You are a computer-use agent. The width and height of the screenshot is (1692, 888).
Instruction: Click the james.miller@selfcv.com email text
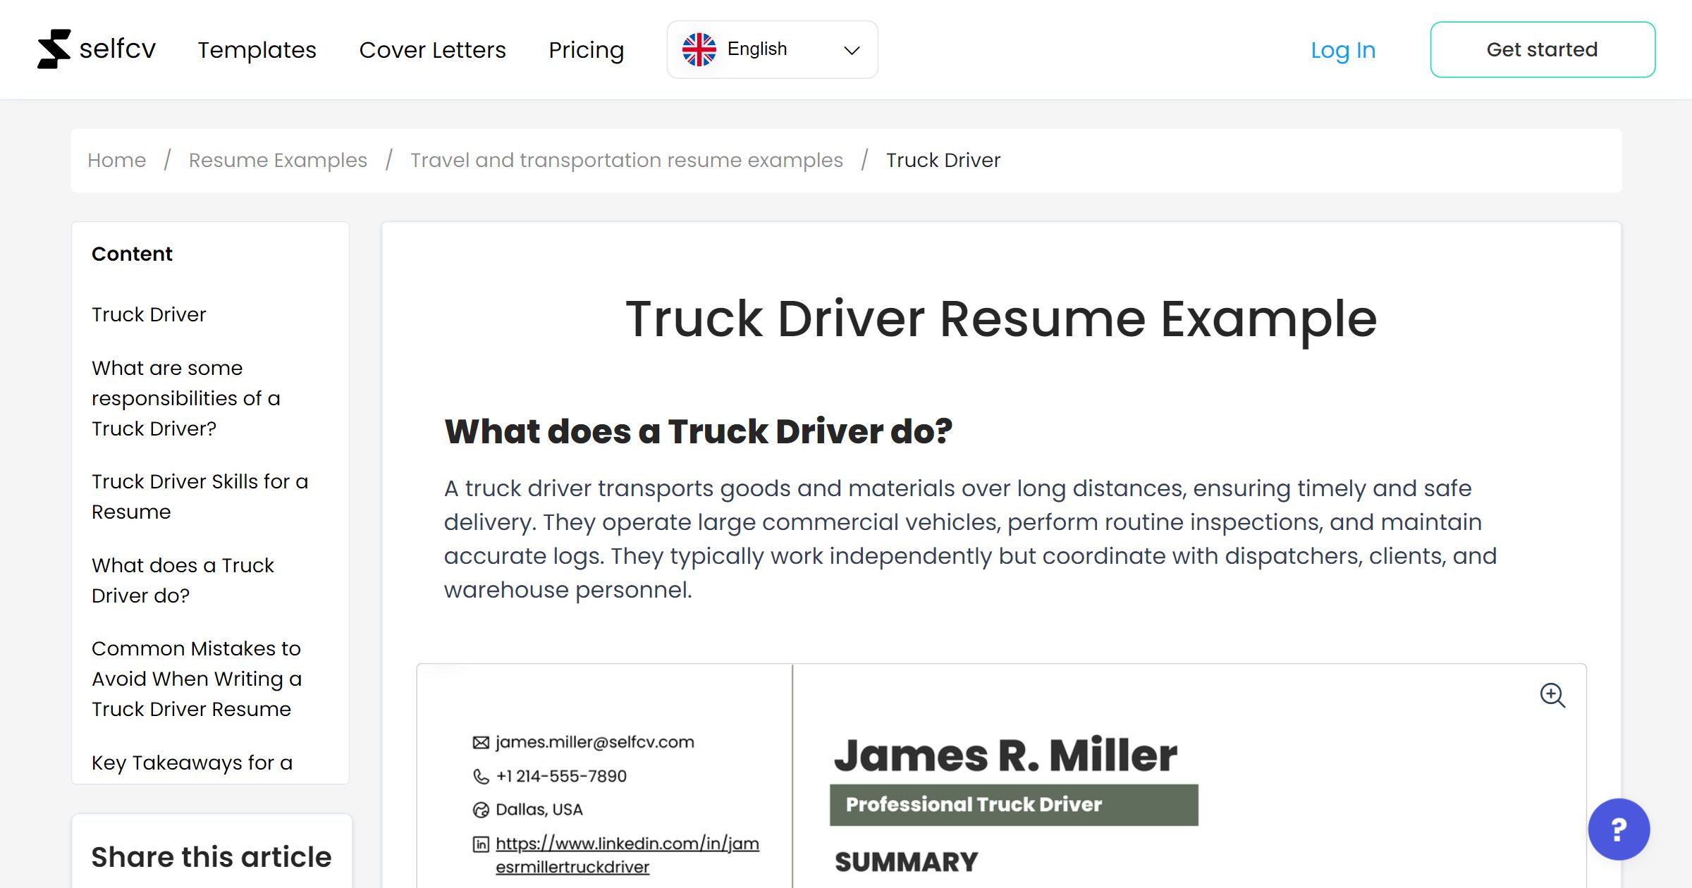[x=595, y=742]
